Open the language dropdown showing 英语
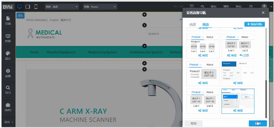274x128 pixels. coord(61,7)
